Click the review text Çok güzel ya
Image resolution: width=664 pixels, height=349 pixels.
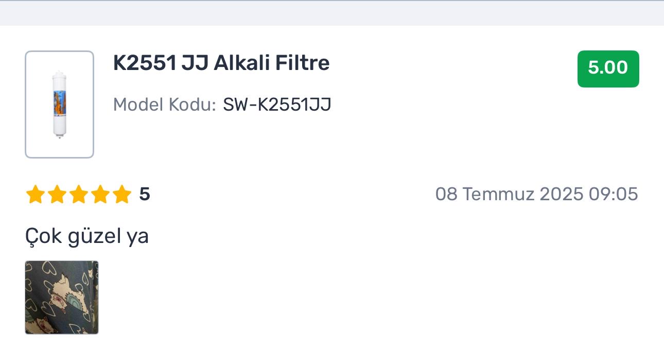(x=87, y=237)
